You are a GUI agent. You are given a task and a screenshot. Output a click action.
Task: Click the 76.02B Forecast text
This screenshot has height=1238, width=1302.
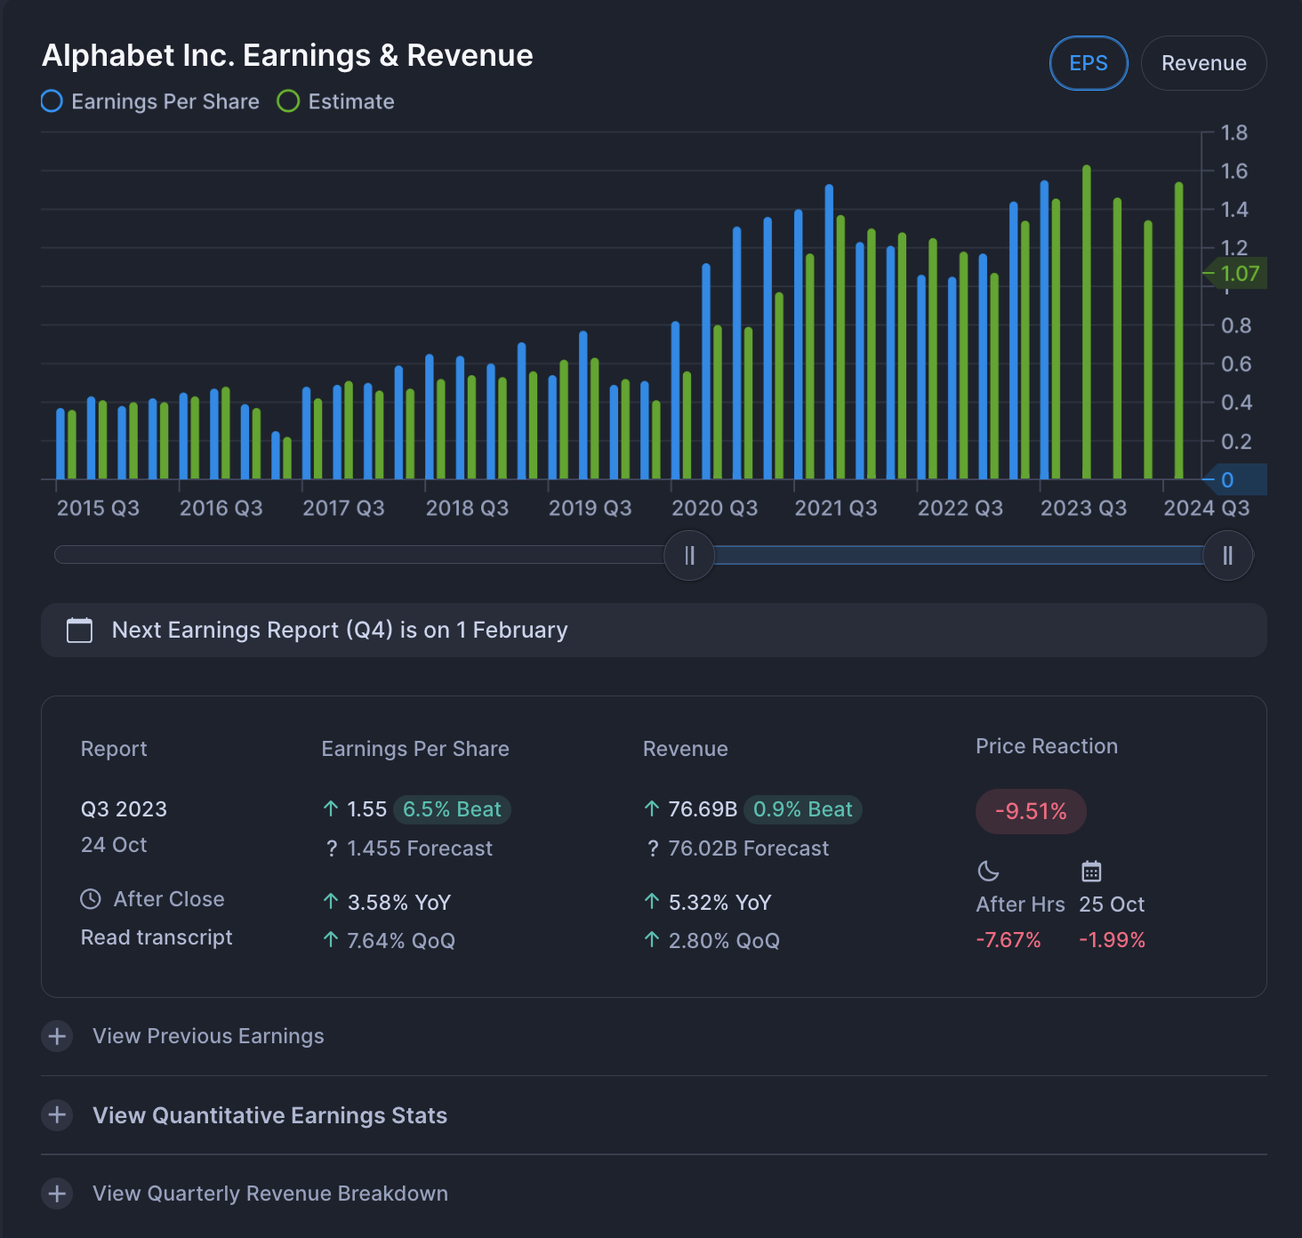[x=749, y=848]
